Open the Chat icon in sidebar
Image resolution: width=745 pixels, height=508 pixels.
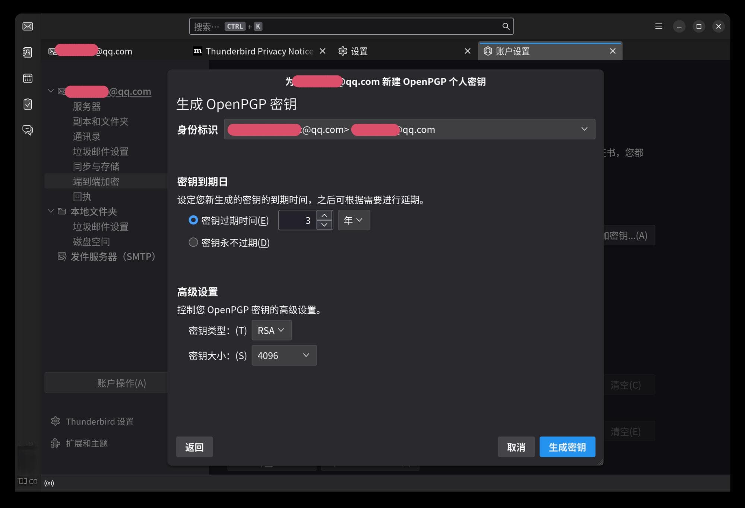point(28,130)
